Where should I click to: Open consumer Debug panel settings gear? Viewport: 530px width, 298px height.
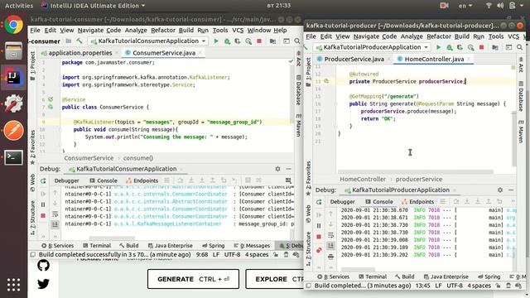pos(277,169)
